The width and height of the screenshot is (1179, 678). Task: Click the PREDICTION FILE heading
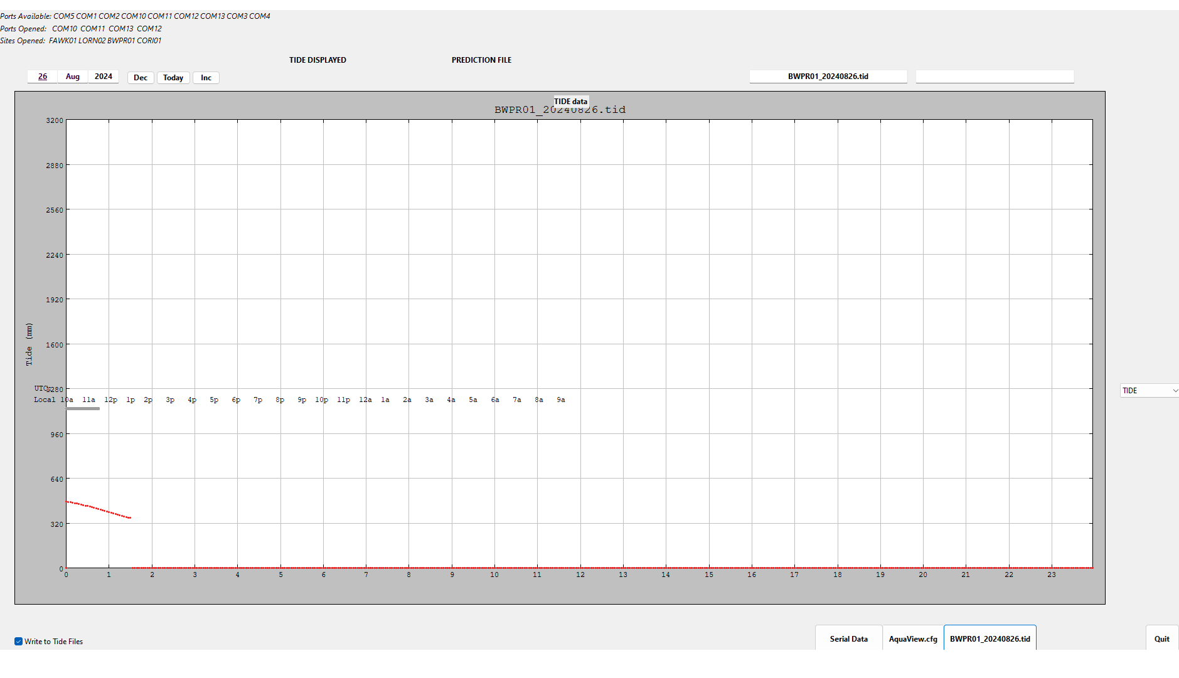[x=481, y=60]
